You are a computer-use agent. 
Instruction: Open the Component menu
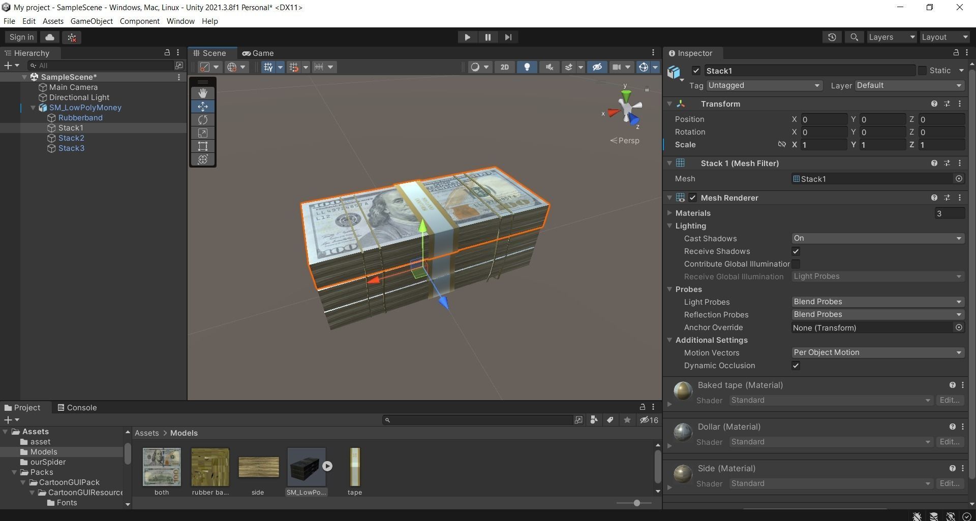click(x=139, y=21)
